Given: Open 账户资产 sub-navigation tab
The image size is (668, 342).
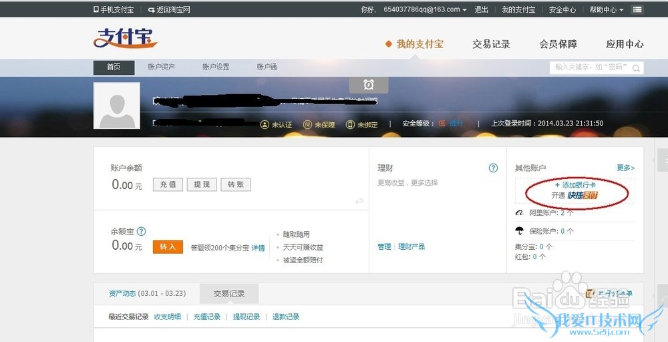Looking at the screenshot, I should (x=162, y=67).
